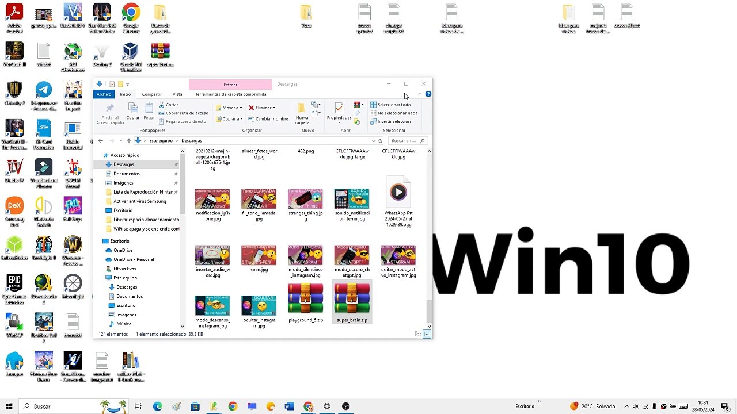This screenshot has width=737, height=414.
Task: Switch to details view toggle
Action: click(x=418, y=334)
